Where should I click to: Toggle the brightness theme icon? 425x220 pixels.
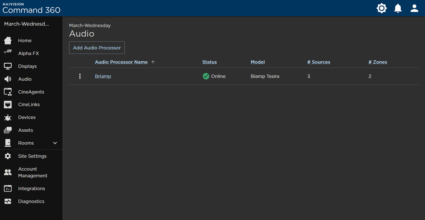(x=381, y=8)
